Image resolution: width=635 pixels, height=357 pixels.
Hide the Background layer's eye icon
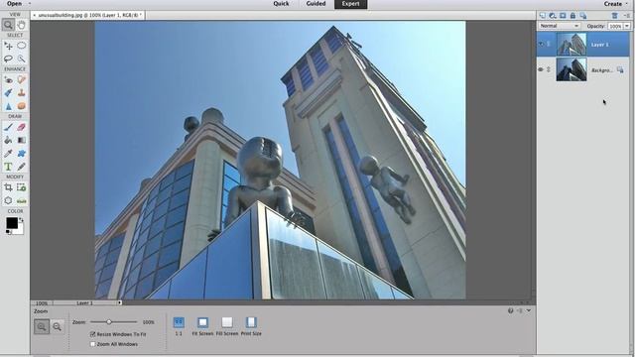tap(541, 69)
